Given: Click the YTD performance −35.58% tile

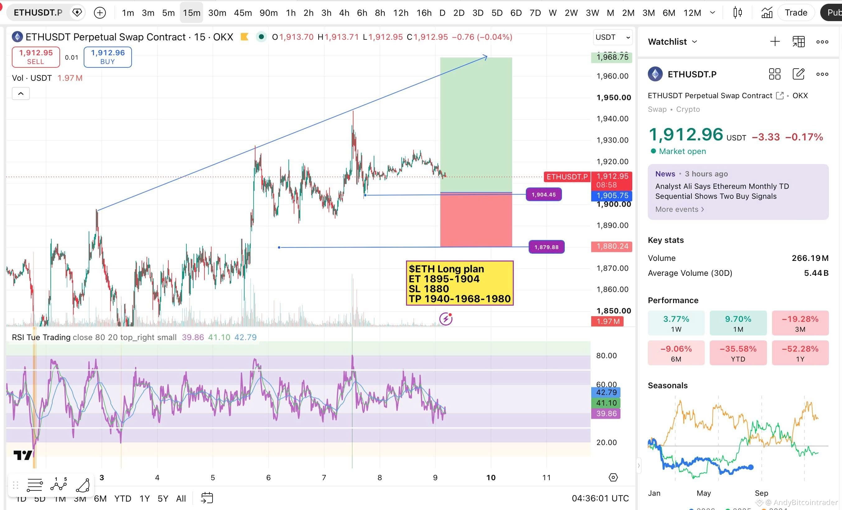Looking at the screenshot, I should click(x=738, y=353).
